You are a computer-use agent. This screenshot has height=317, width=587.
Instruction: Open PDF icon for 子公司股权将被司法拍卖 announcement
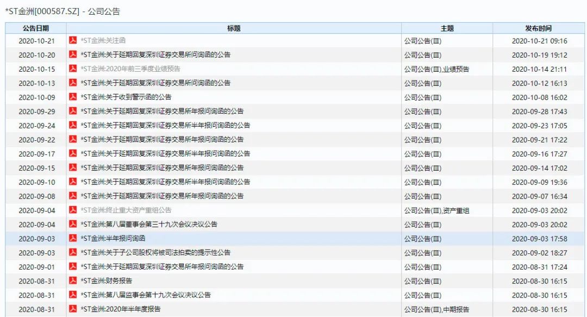[73, 252]
